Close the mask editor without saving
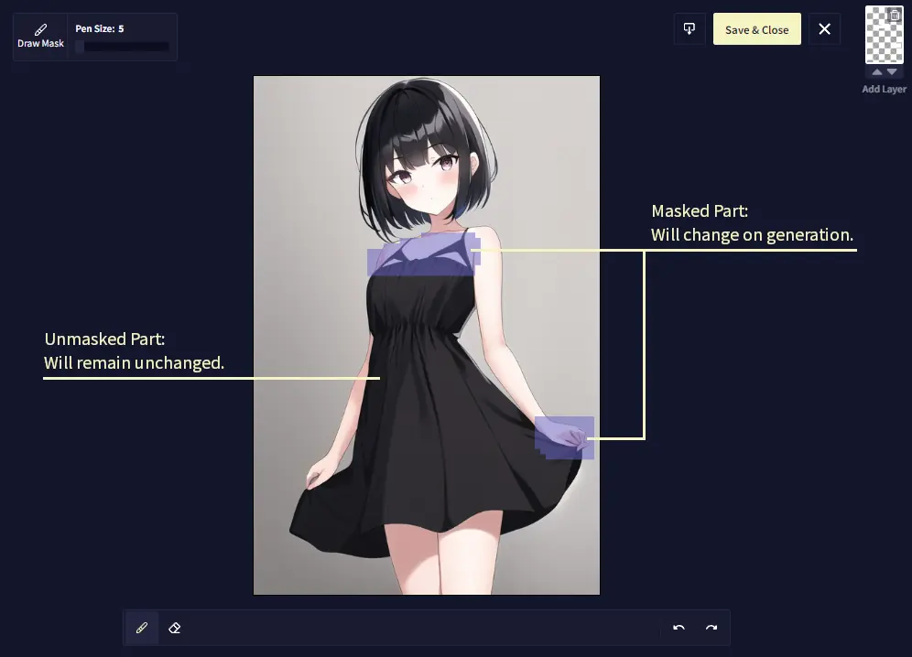Image resolution: width=912 pixels, height=657 pixels. 824,29
